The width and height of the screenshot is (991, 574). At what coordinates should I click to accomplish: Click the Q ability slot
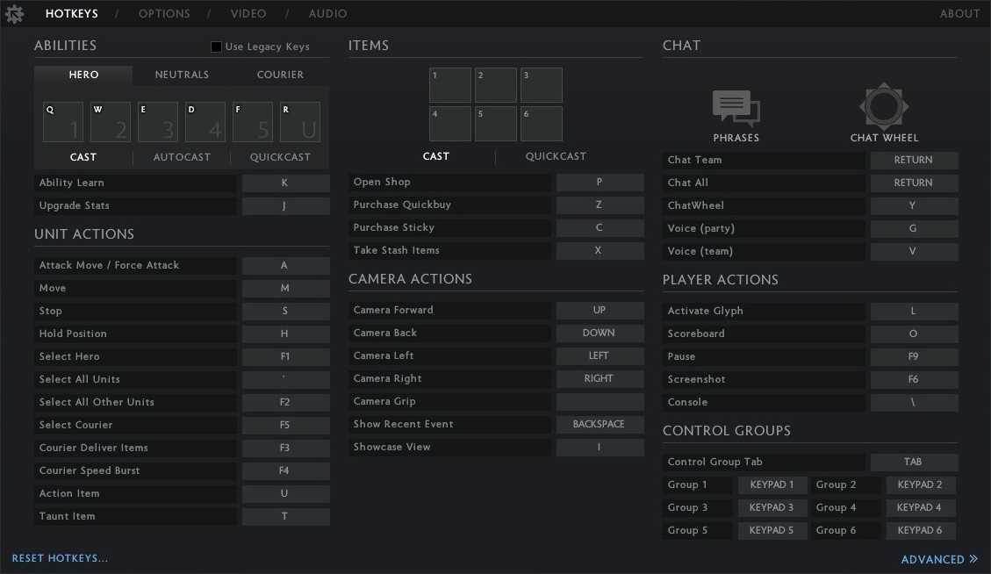61,121
